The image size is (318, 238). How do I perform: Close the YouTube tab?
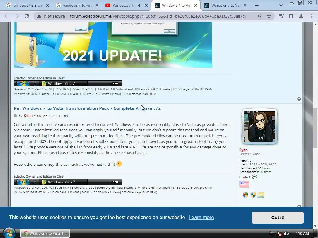pyautogui.click(x=146, y=5)
